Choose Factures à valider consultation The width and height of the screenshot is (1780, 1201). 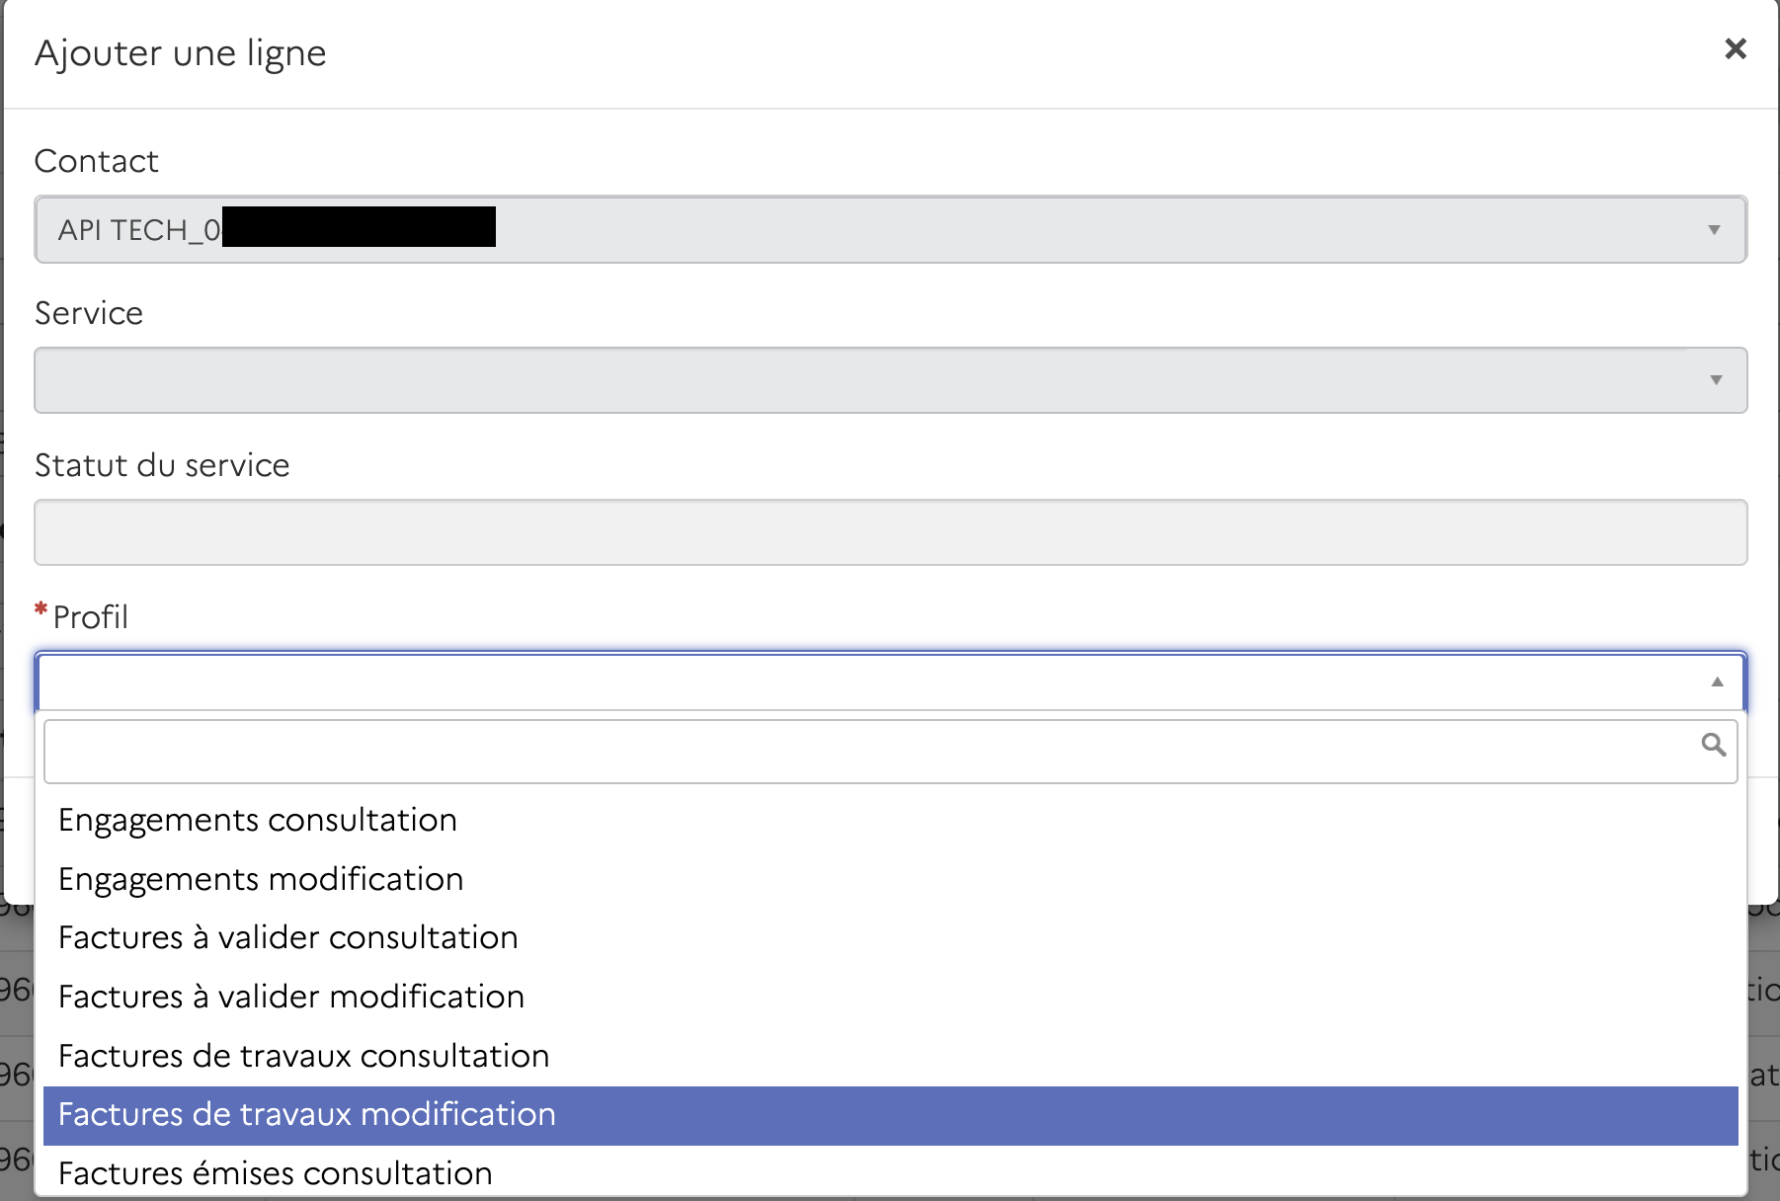(x=288, y=937)
